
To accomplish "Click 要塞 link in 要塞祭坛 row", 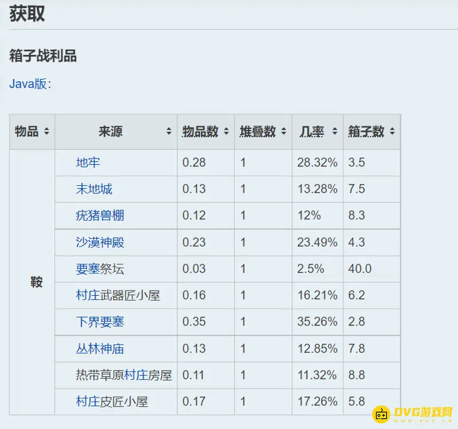I will tap(88, 269).
